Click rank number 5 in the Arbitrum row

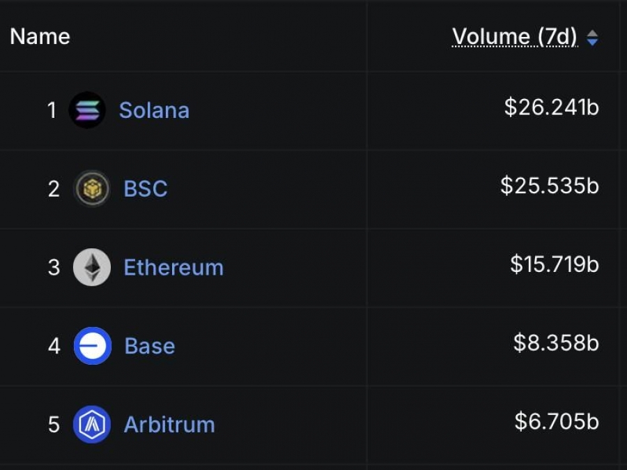(54, 425)
